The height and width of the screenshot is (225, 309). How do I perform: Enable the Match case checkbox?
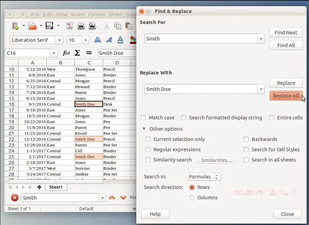click(143, 118)
